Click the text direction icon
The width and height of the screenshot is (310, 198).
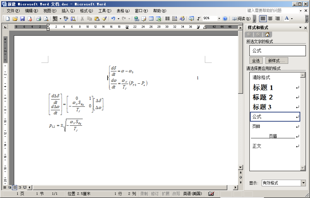tap(175, 19)
